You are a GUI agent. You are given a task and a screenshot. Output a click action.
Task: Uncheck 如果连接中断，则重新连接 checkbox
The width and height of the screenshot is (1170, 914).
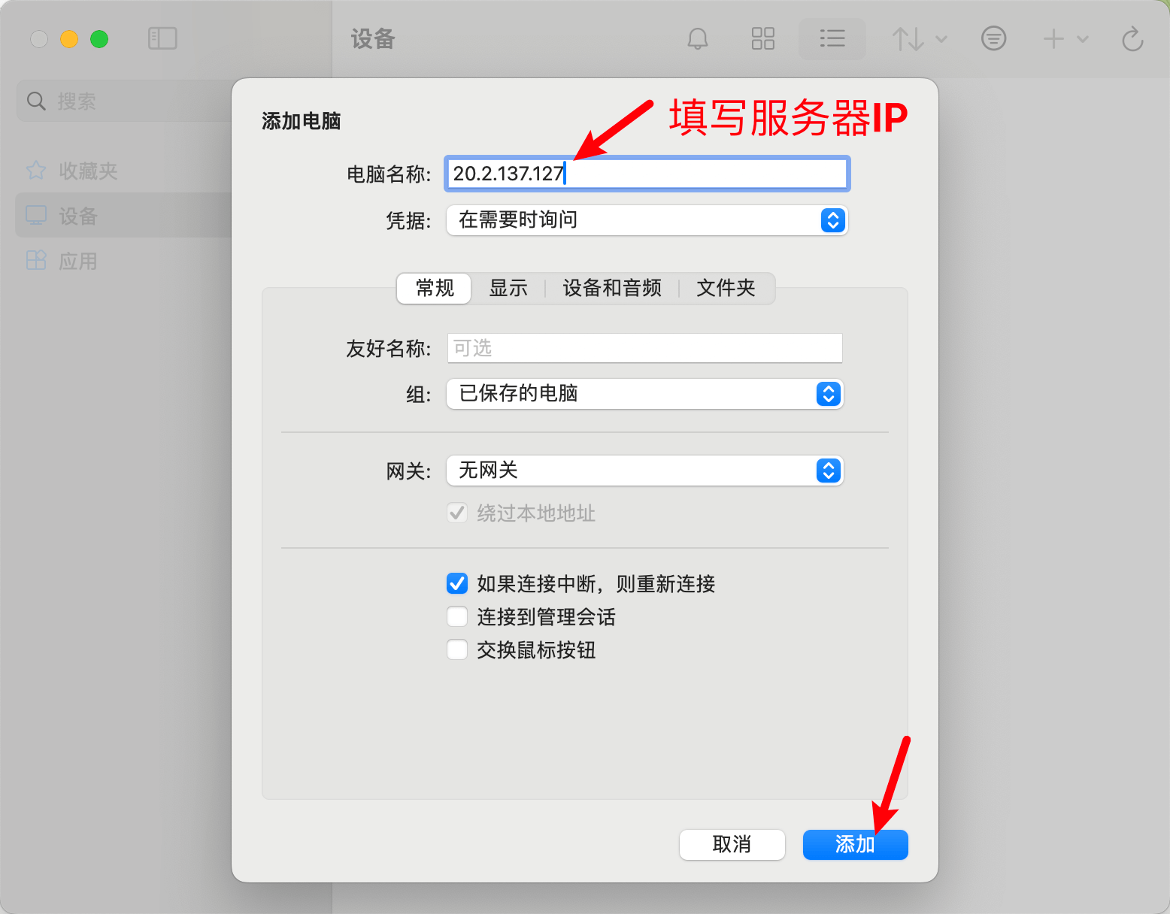click(457, 583)
